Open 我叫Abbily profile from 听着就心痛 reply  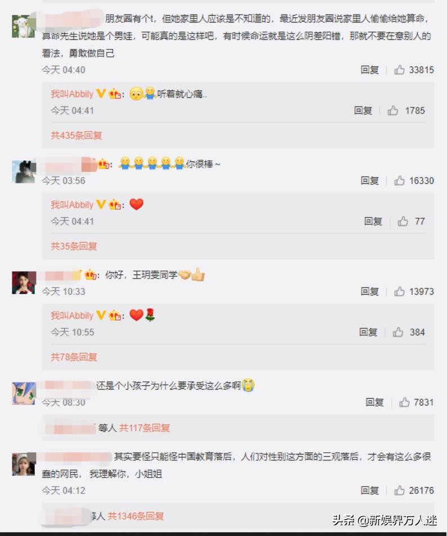click(x=72, y=94)
